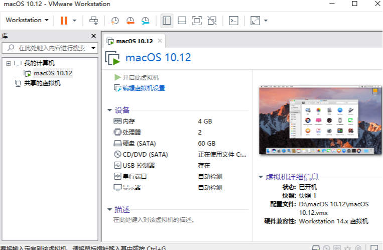Viewport: 383px width, 250px height.
Task: Select the CD/DVD (SATA) device row
Action: coord(180,155)
